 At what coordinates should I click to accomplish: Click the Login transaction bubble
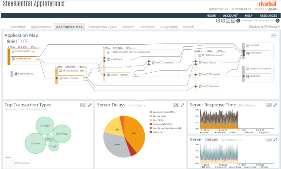tap(54, 146)
